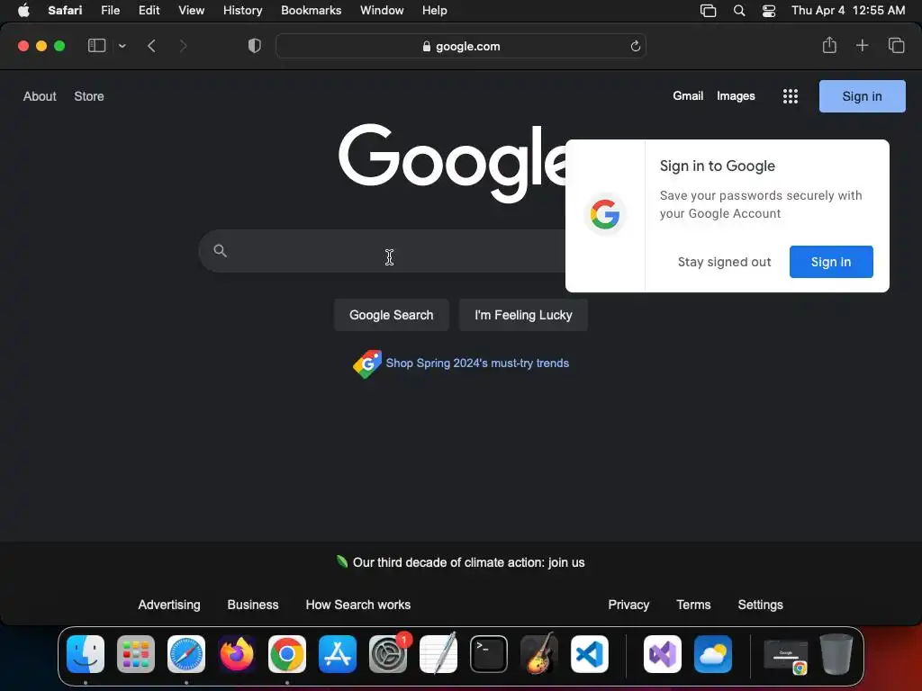The image size is (922, 691).
Task: Open TextEdit from the dock
Action: click(x=438, y=654)
